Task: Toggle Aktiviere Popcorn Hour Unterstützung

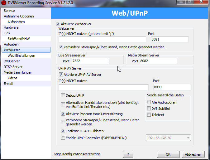Action: [x=63, y=114]
